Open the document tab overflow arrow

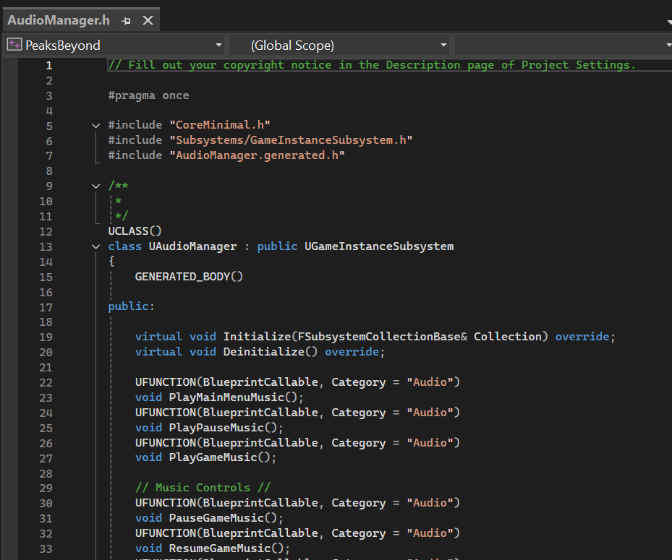point(668,23)
